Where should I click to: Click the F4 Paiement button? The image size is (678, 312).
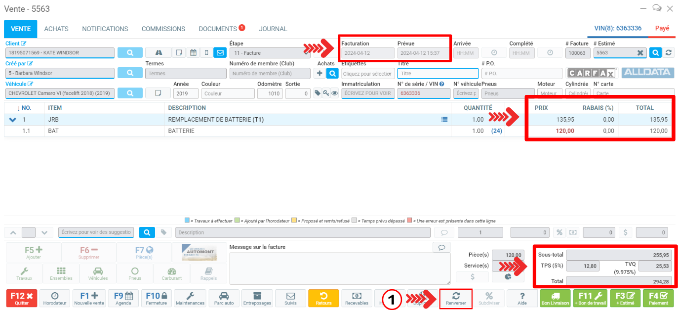[658, 298]
